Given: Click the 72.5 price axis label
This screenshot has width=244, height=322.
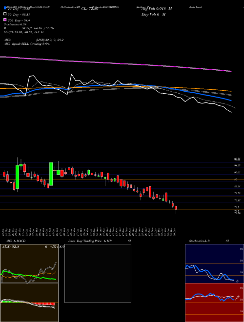Looking at the screenshot, I should click(237, 207).
